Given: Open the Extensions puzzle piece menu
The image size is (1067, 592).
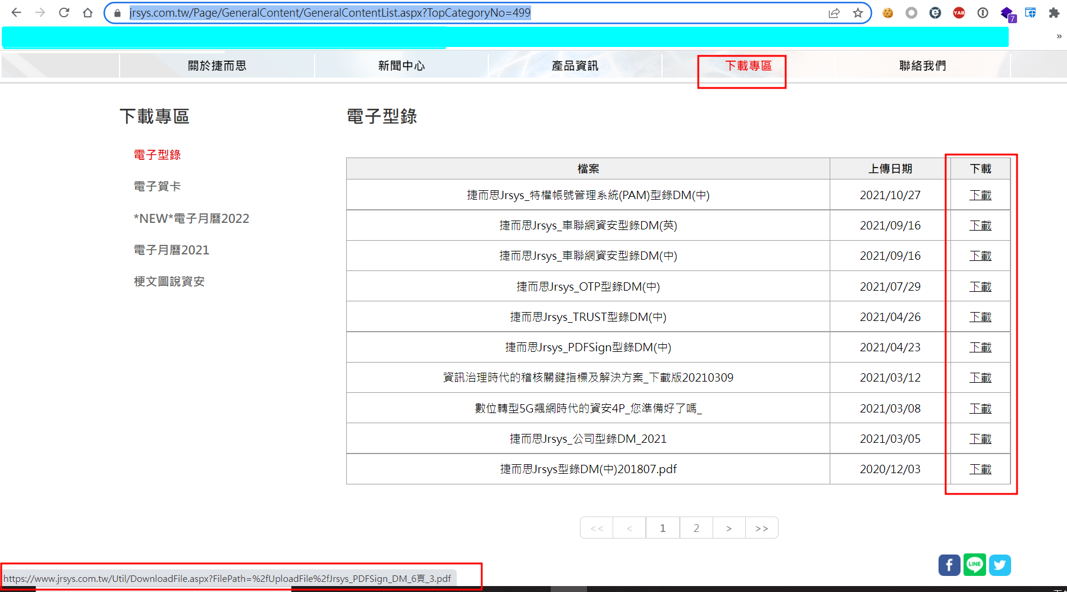Looking at the screenshot, I should click(1054, 12).
